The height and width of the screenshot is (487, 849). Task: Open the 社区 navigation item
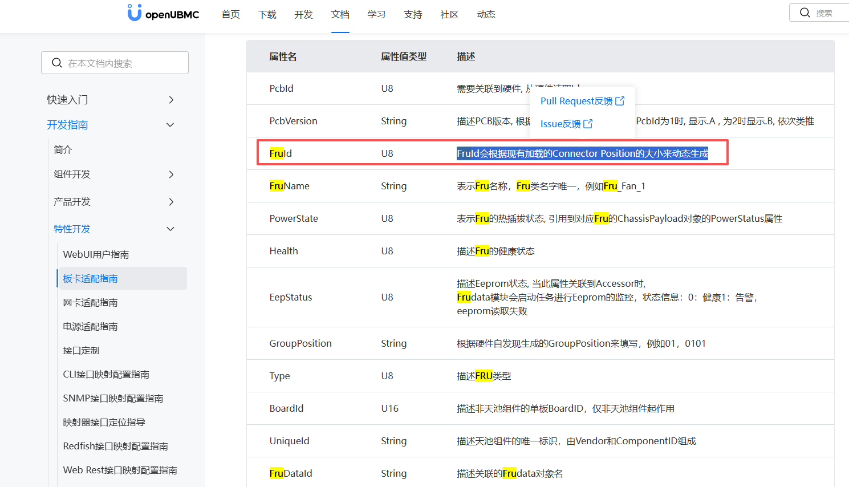click(x=449, y=15)
